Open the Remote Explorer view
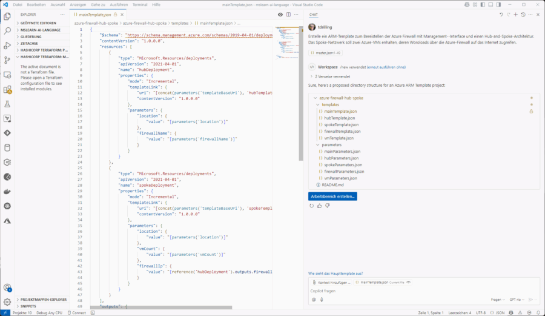545x316 pixels. coord(7,75)
